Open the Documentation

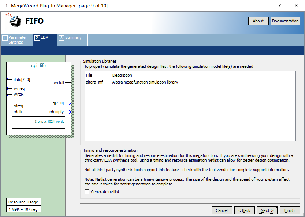(285, 21)
